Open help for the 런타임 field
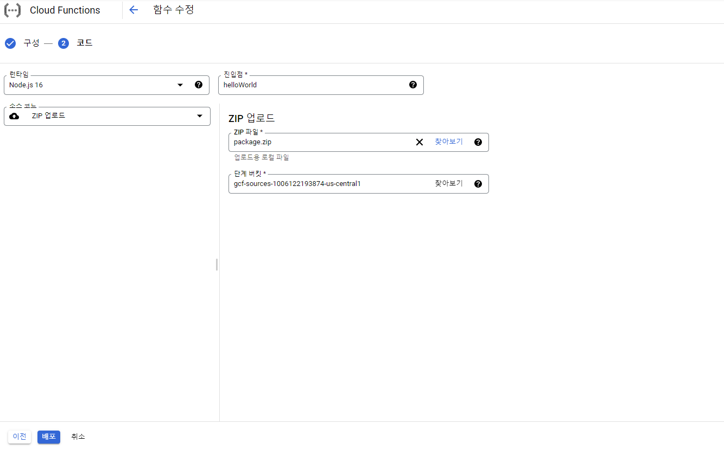The image size is (724, 449). tap(199, 85)
